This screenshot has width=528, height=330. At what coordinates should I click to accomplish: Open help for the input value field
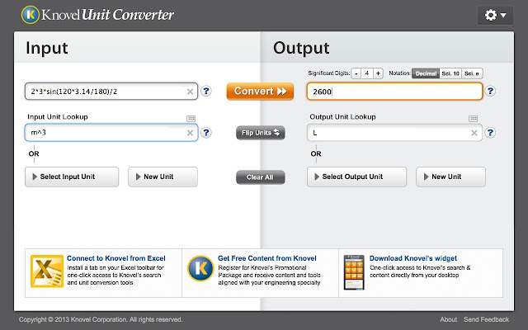click(206, 91)
